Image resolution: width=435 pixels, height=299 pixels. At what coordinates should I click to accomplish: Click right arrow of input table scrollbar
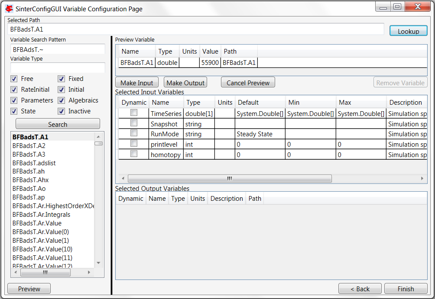[422, 178]
